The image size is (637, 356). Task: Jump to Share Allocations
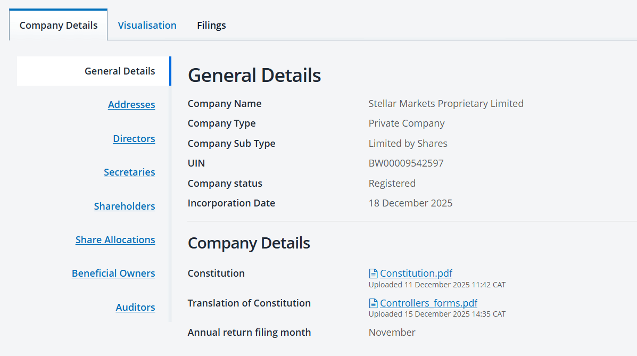(x=115, y=240)
